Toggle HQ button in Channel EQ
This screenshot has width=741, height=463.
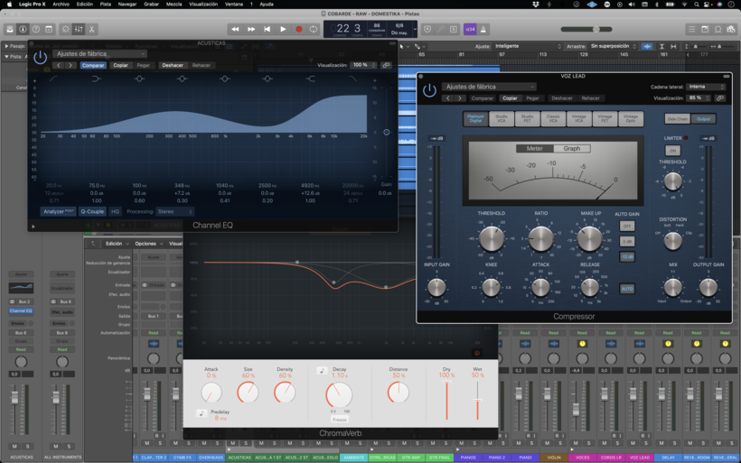115,211
